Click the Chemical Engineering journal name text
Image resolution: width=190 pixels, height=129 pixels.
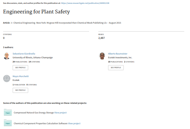pos(60,23)
